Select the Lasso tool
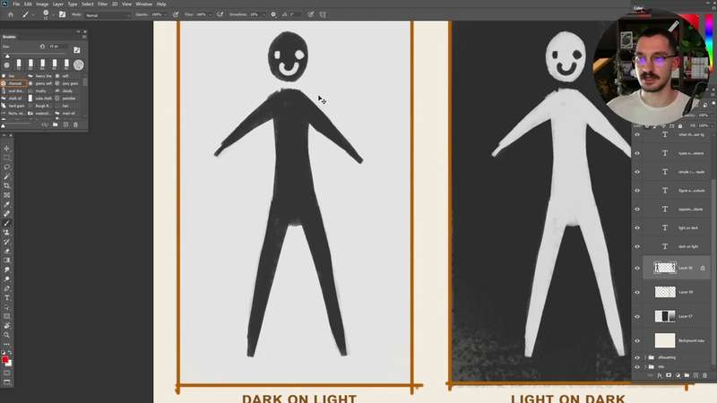 [7, 167]
